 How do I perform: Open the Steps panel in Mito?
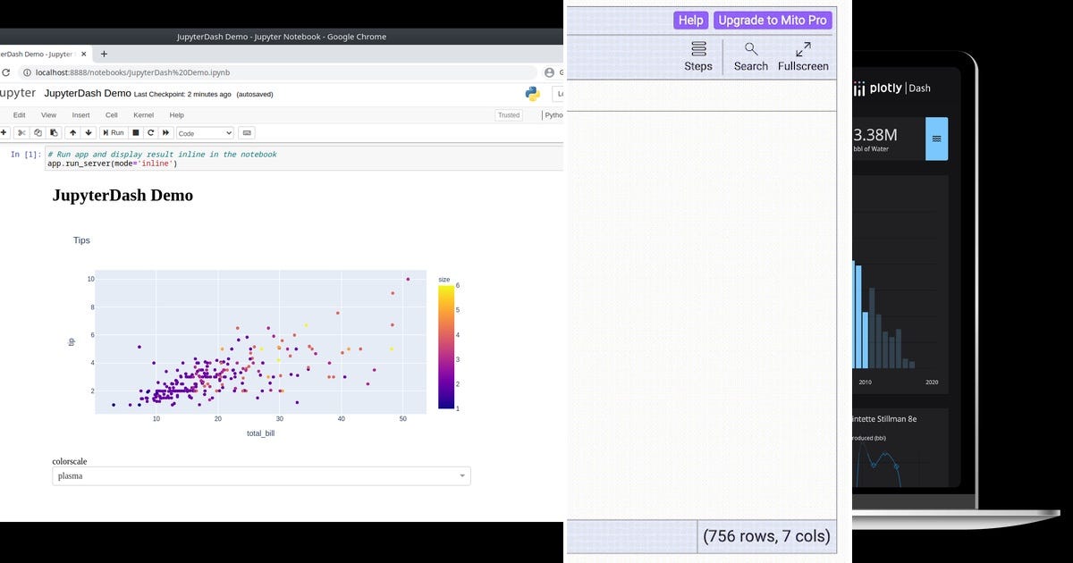(698, 55)
